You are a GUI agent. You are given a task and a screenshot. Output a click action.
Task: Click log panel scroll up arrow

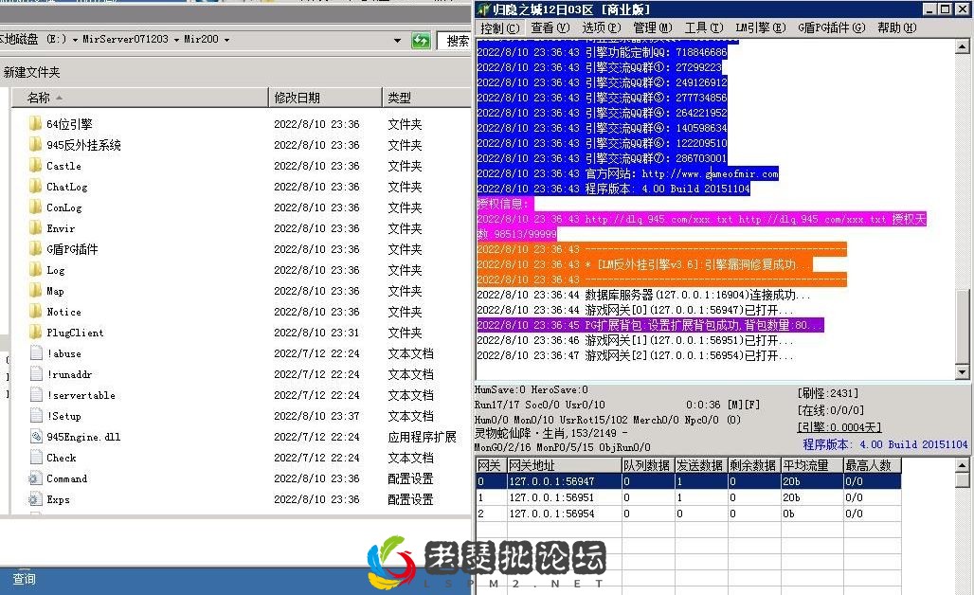tap(962, 46)
